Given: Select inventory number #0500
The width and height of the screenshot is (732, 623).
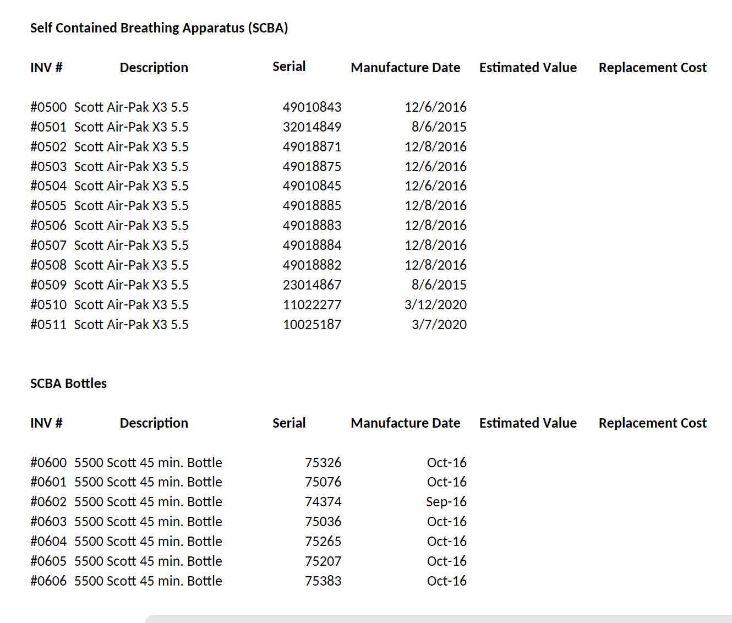Looking at the screenshot, I should 48,107.
